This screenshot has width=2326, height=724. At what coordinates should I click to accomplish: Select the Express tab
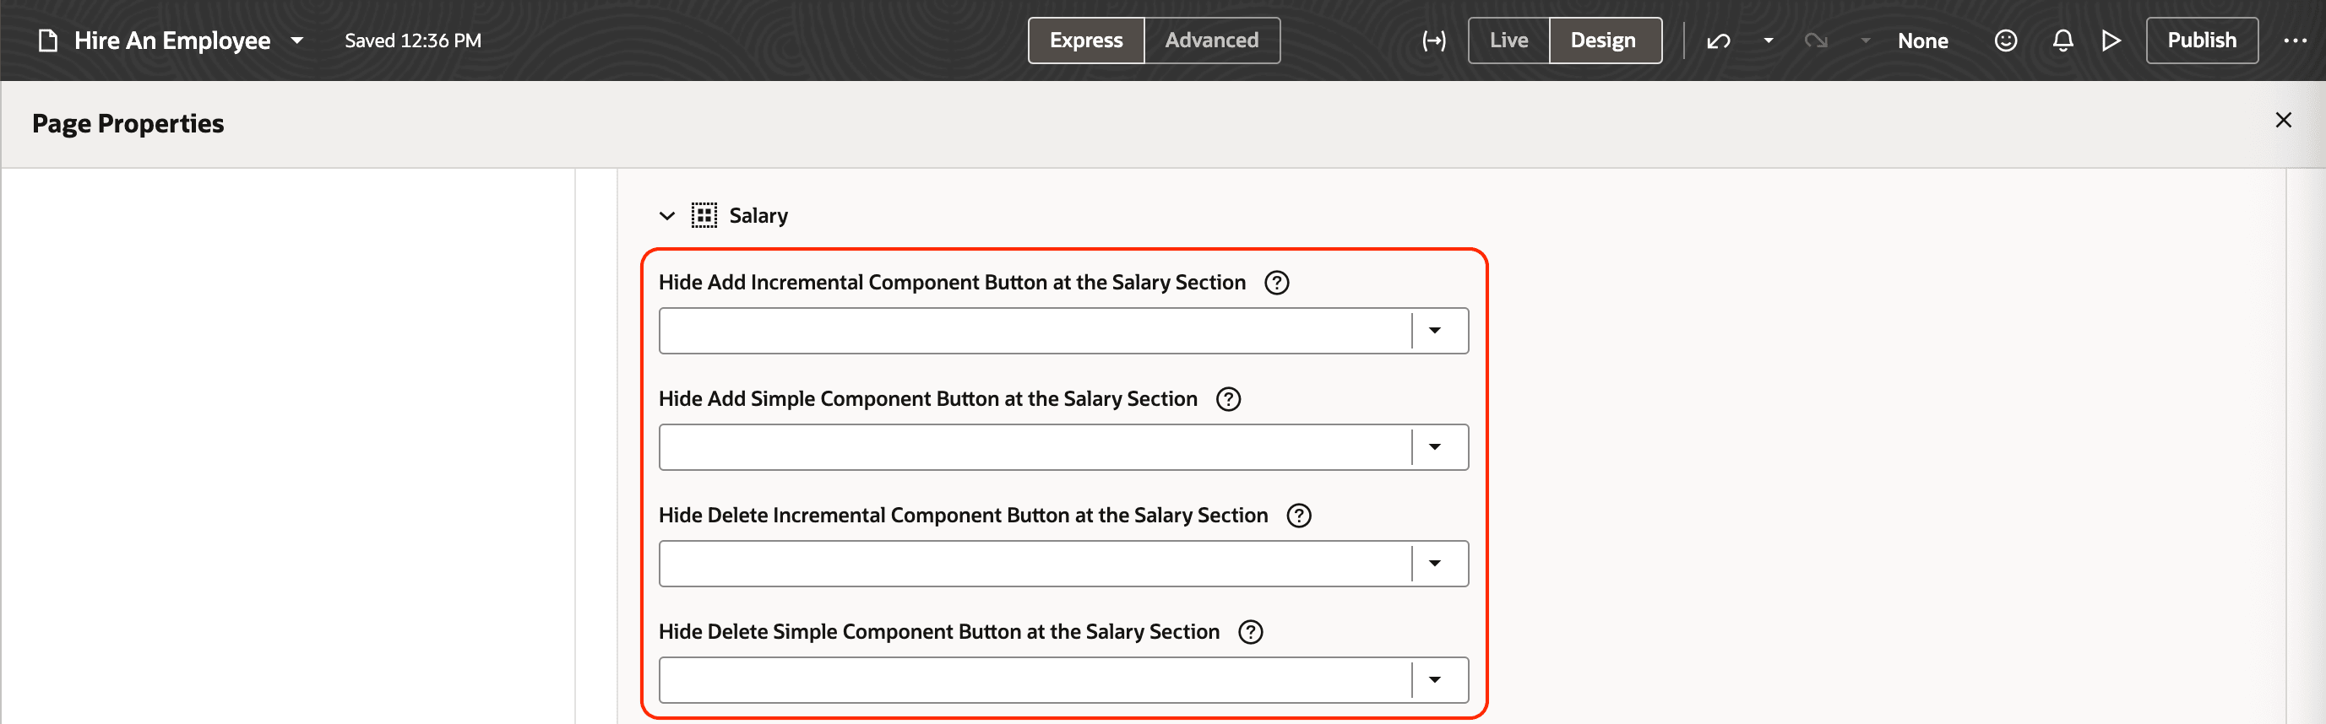[x=1085, y=41]
